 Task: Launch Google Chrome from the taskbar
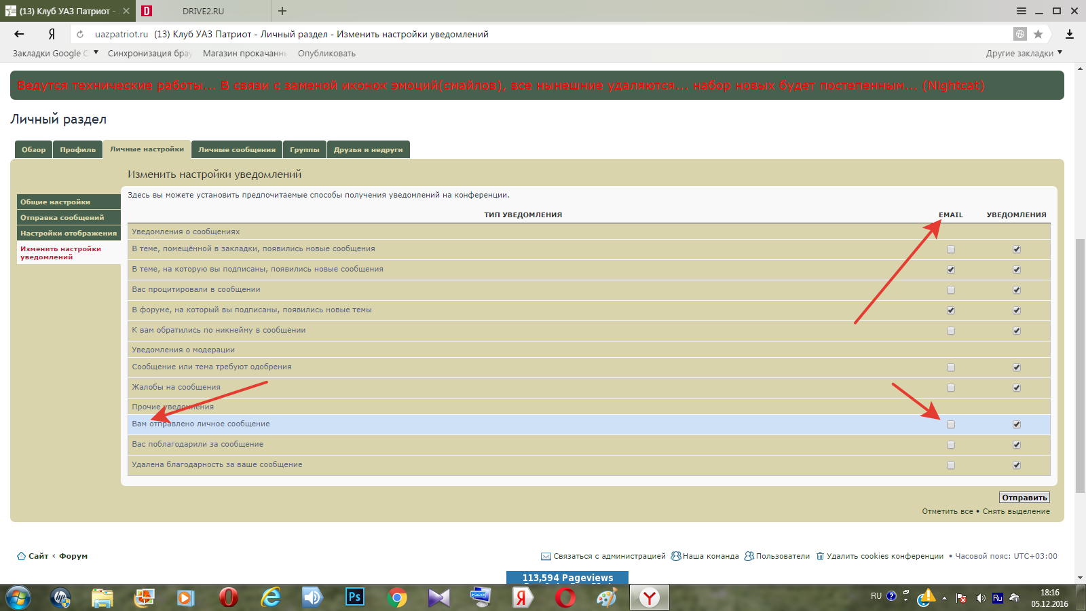pos(397,597)
